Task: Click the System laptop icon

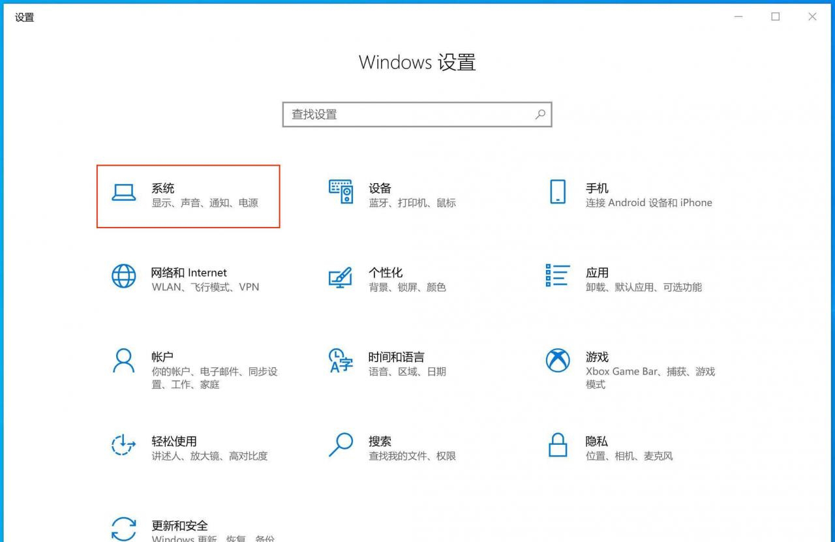Action: (x=123, y=192)
